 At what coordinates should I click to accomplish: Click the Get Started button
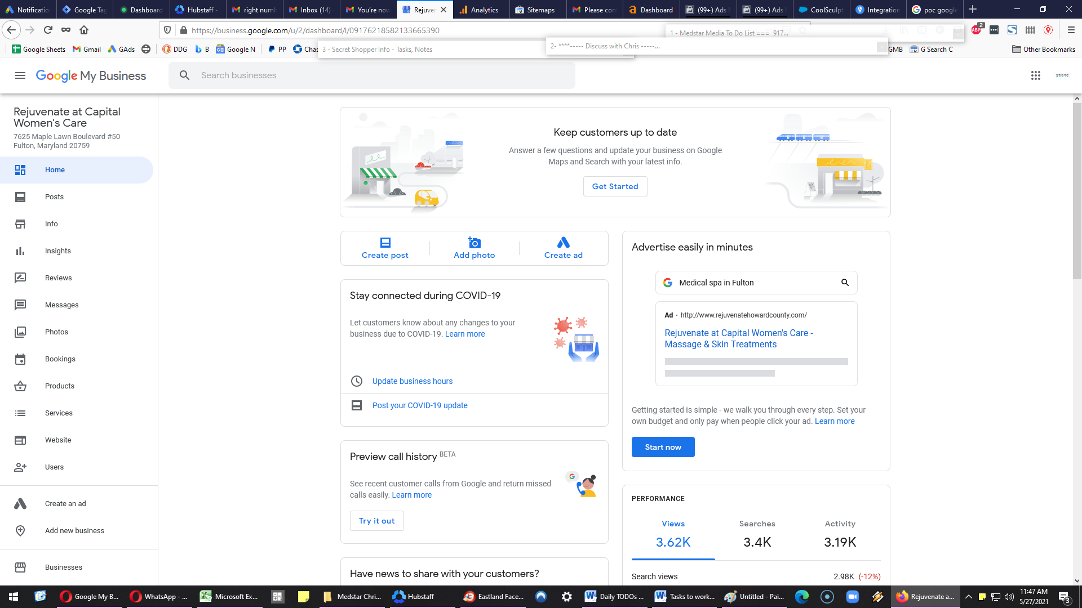615,186
